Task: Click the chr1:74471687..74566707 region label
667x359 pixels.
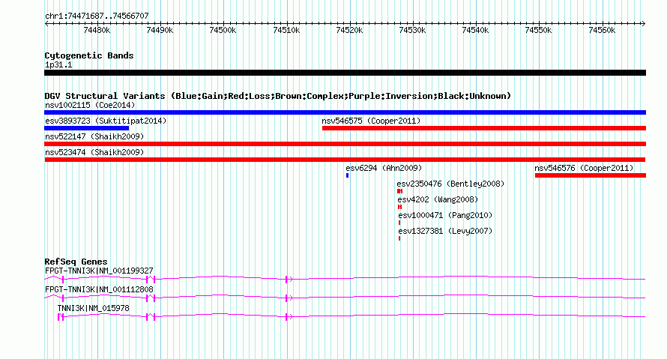Action: coord(97,16)
